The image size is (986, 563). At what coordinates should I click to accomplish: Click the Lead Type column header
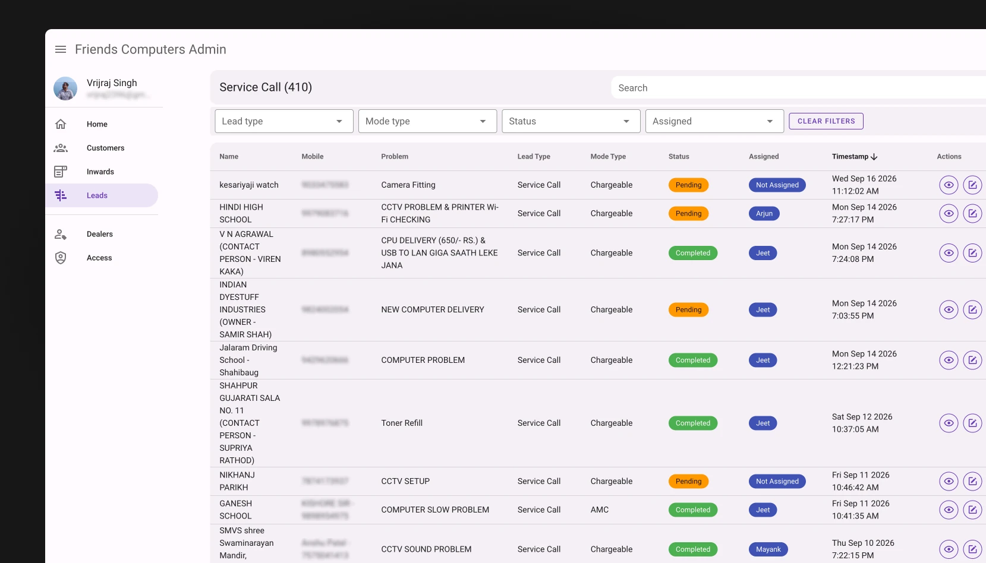[x=534, y=157]
